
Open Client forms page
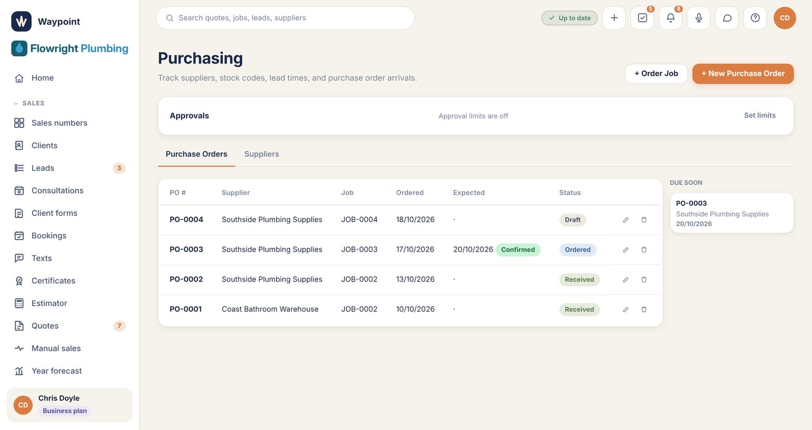tap(70, 213)
